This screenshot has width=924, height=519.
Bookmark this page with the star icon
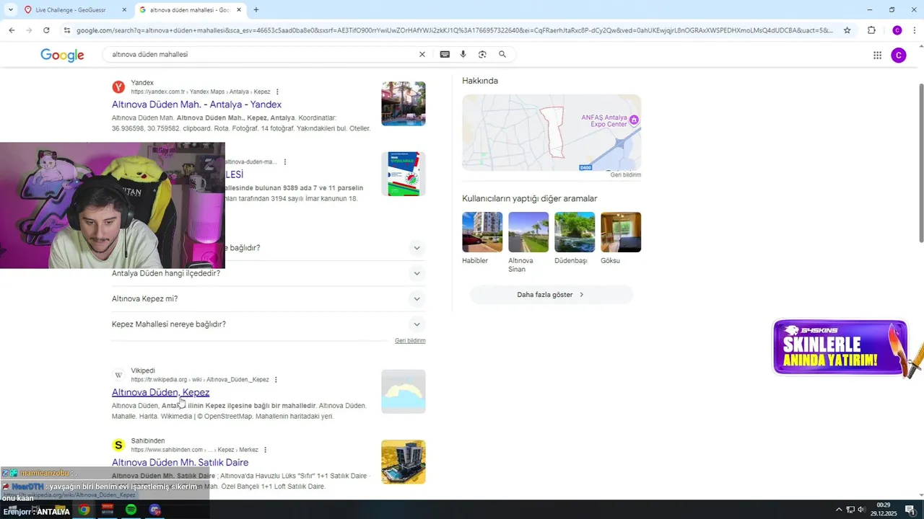pyautogui.click(x=847, y=30)
